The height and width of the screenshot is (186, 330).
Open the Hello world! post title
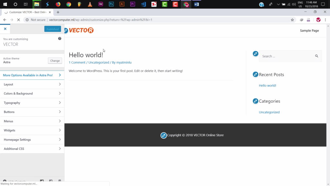point(86,55)
